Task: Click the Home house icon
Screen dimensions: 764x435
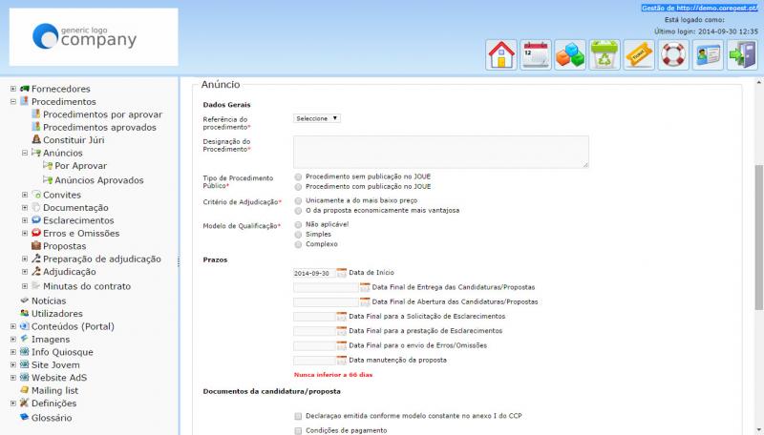Action: point(500,54)
